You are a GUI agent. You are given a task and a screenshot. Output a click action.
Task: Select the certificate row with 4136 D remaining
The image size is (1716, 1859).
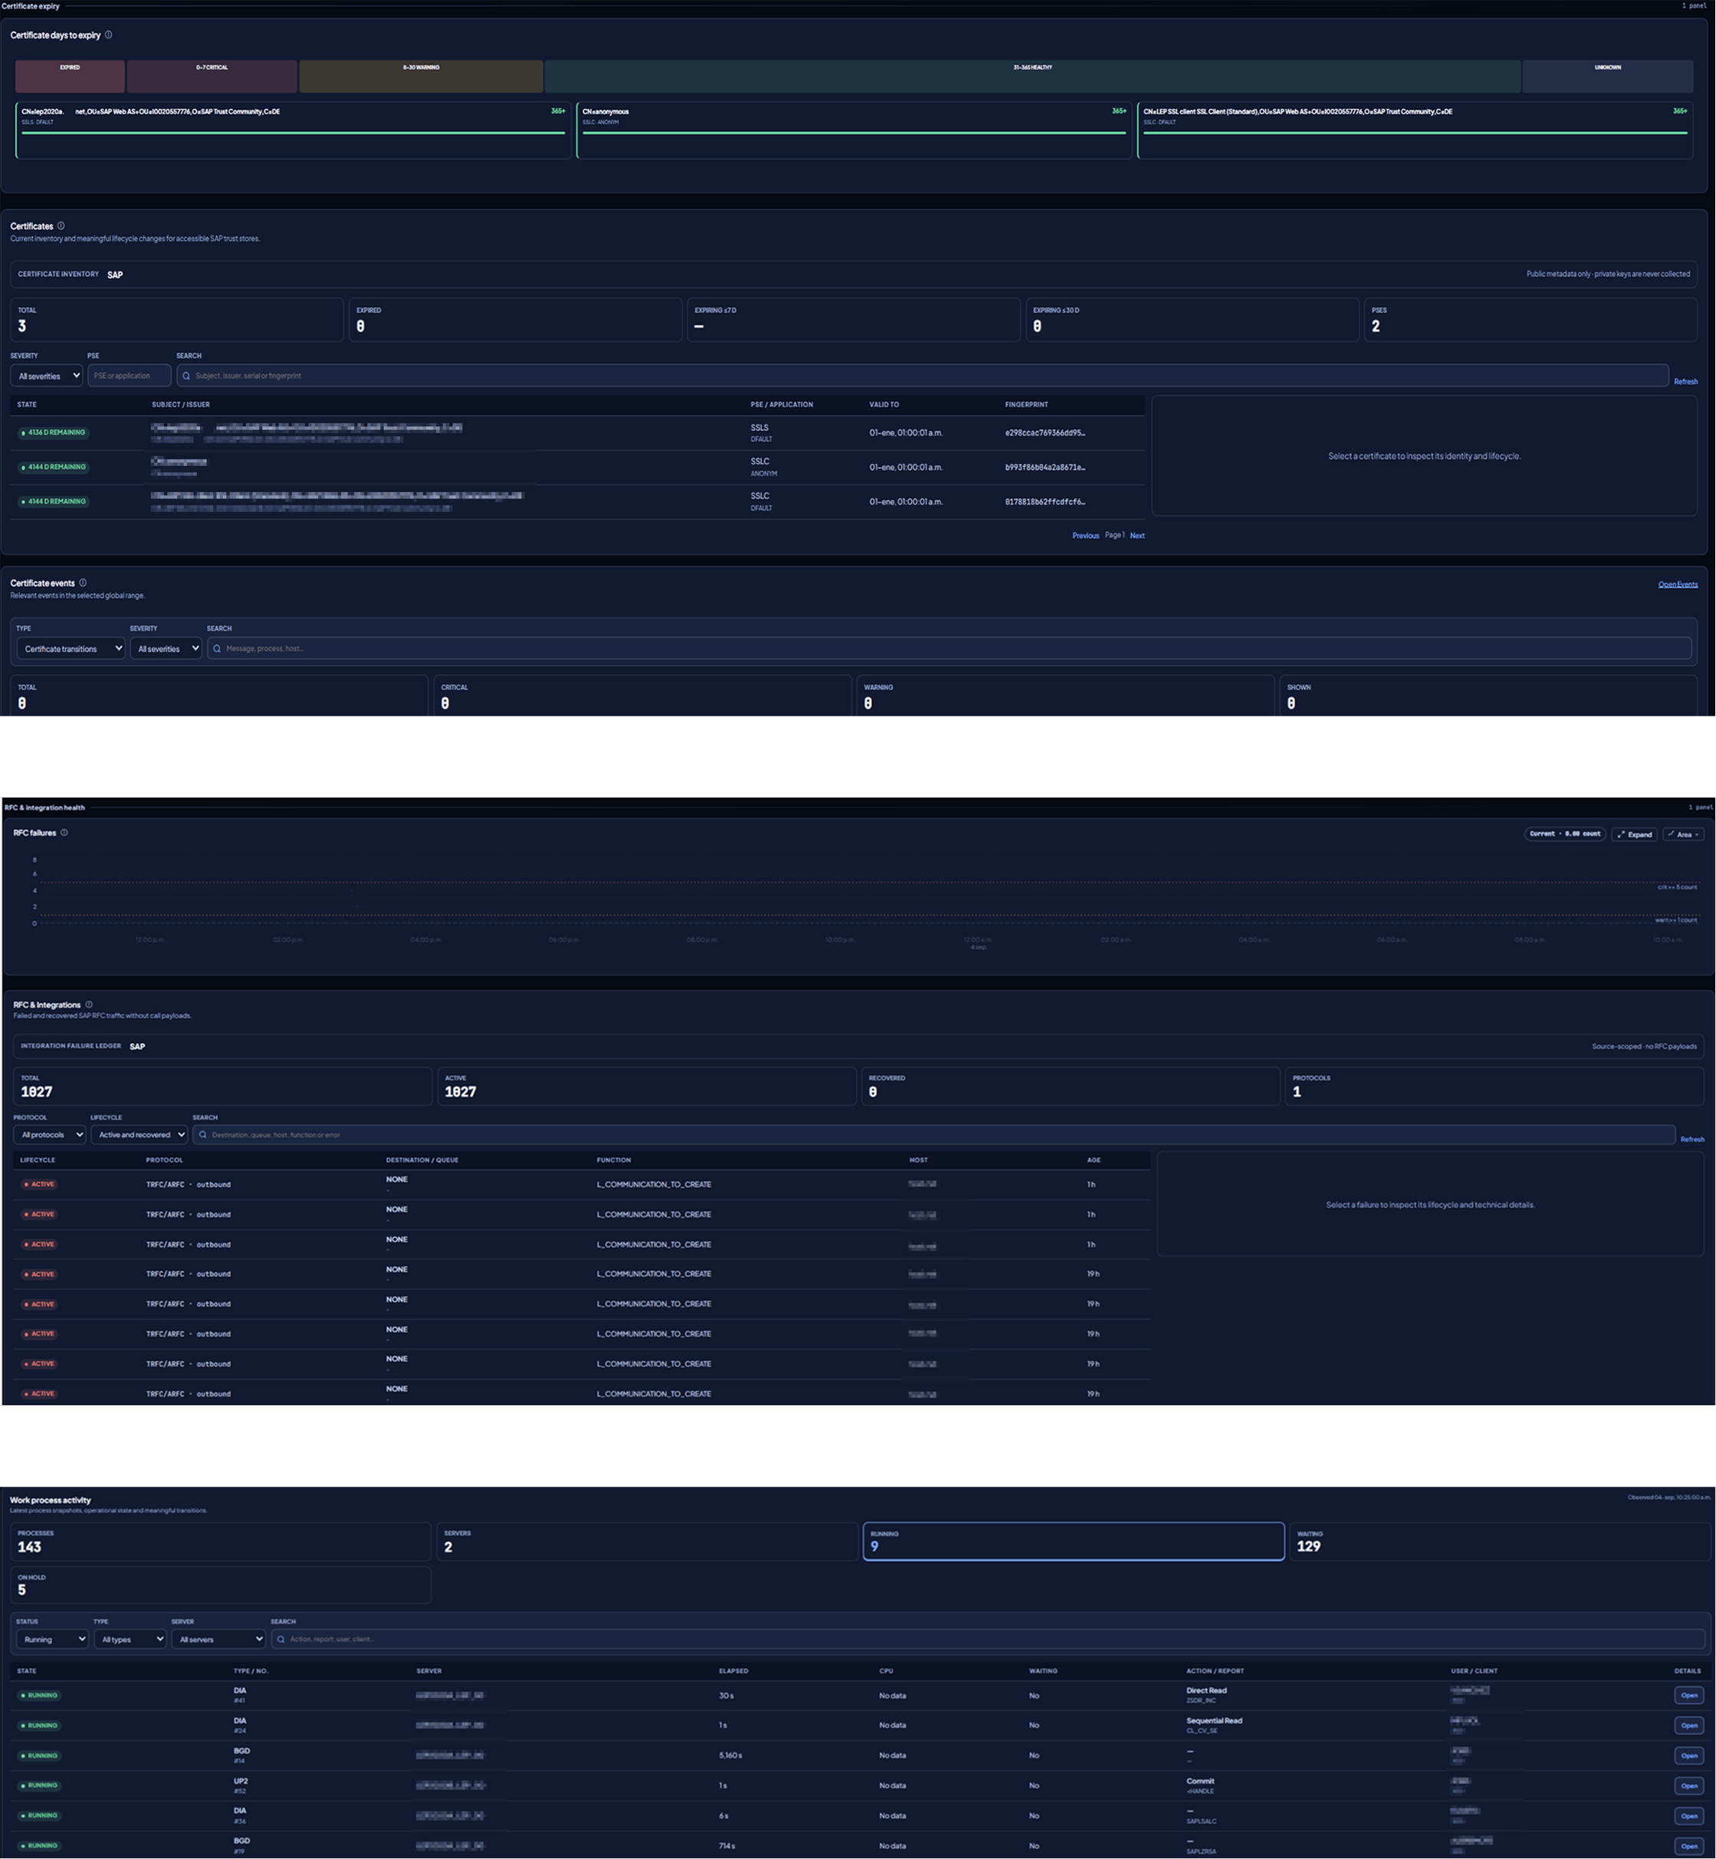point(577,433)
